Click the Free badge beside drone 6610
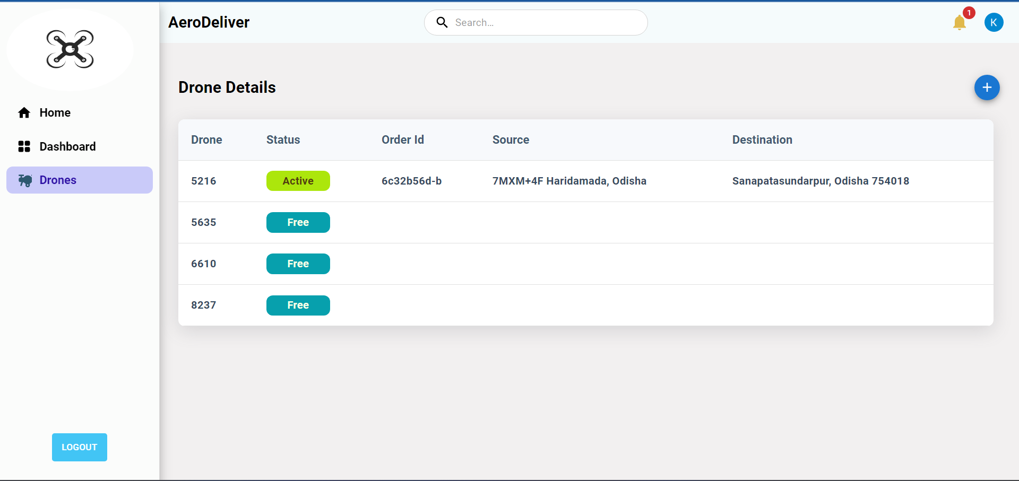1019x481 pixels. click(298, 264)
